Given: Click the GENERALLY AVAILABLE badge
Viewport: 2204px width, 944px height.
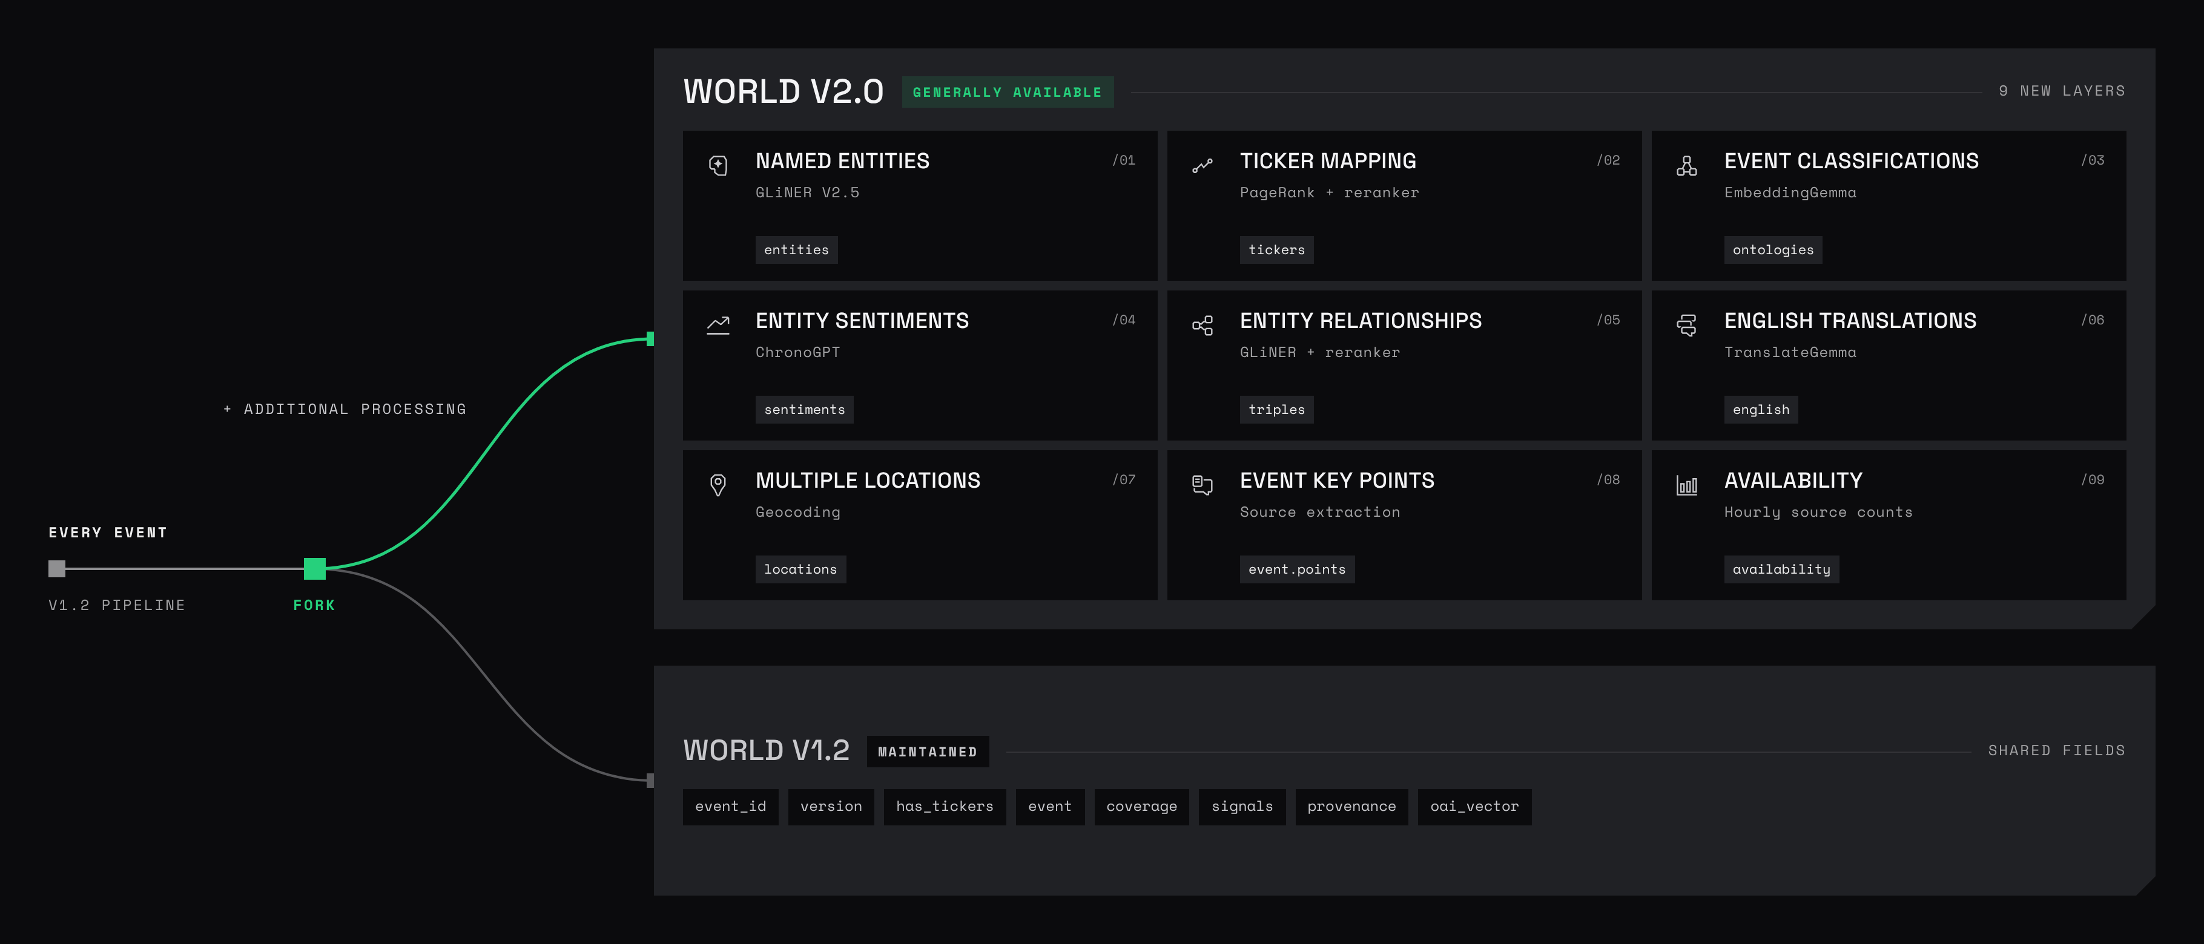Looking at the screenshot, I should pyautogui.click(x=1007, y=93).
